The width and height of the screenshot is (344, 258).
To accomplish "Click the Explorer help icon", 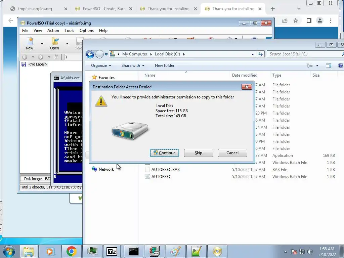I will [x=341, y=66].
